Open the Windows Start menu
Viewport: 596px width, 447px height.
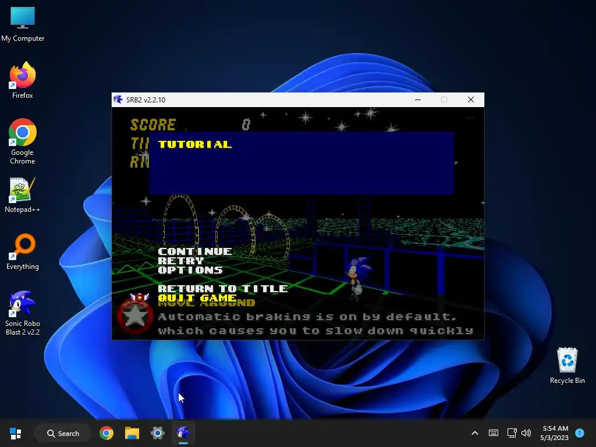16,433
